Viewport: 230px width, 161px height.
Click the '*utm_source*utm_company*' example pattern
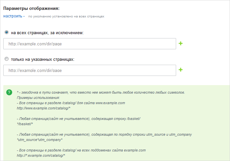click(40, 140)
